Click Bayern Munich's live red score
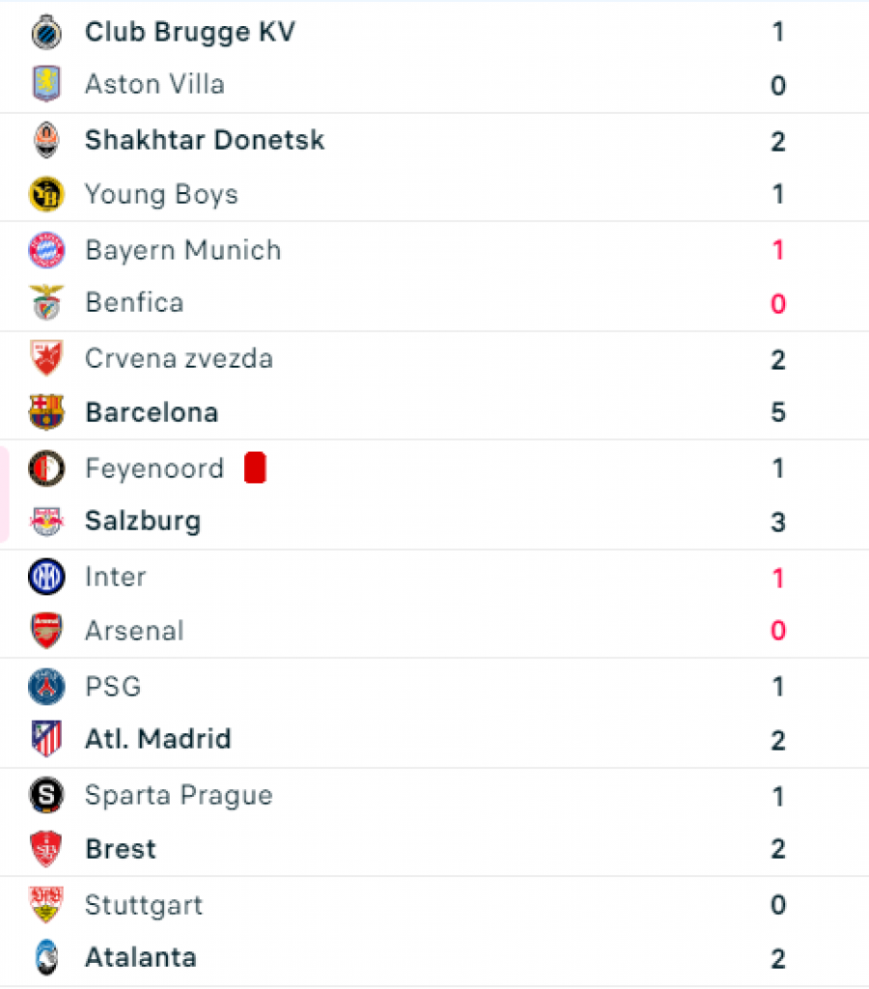The image size is (869, 989). 778,250
